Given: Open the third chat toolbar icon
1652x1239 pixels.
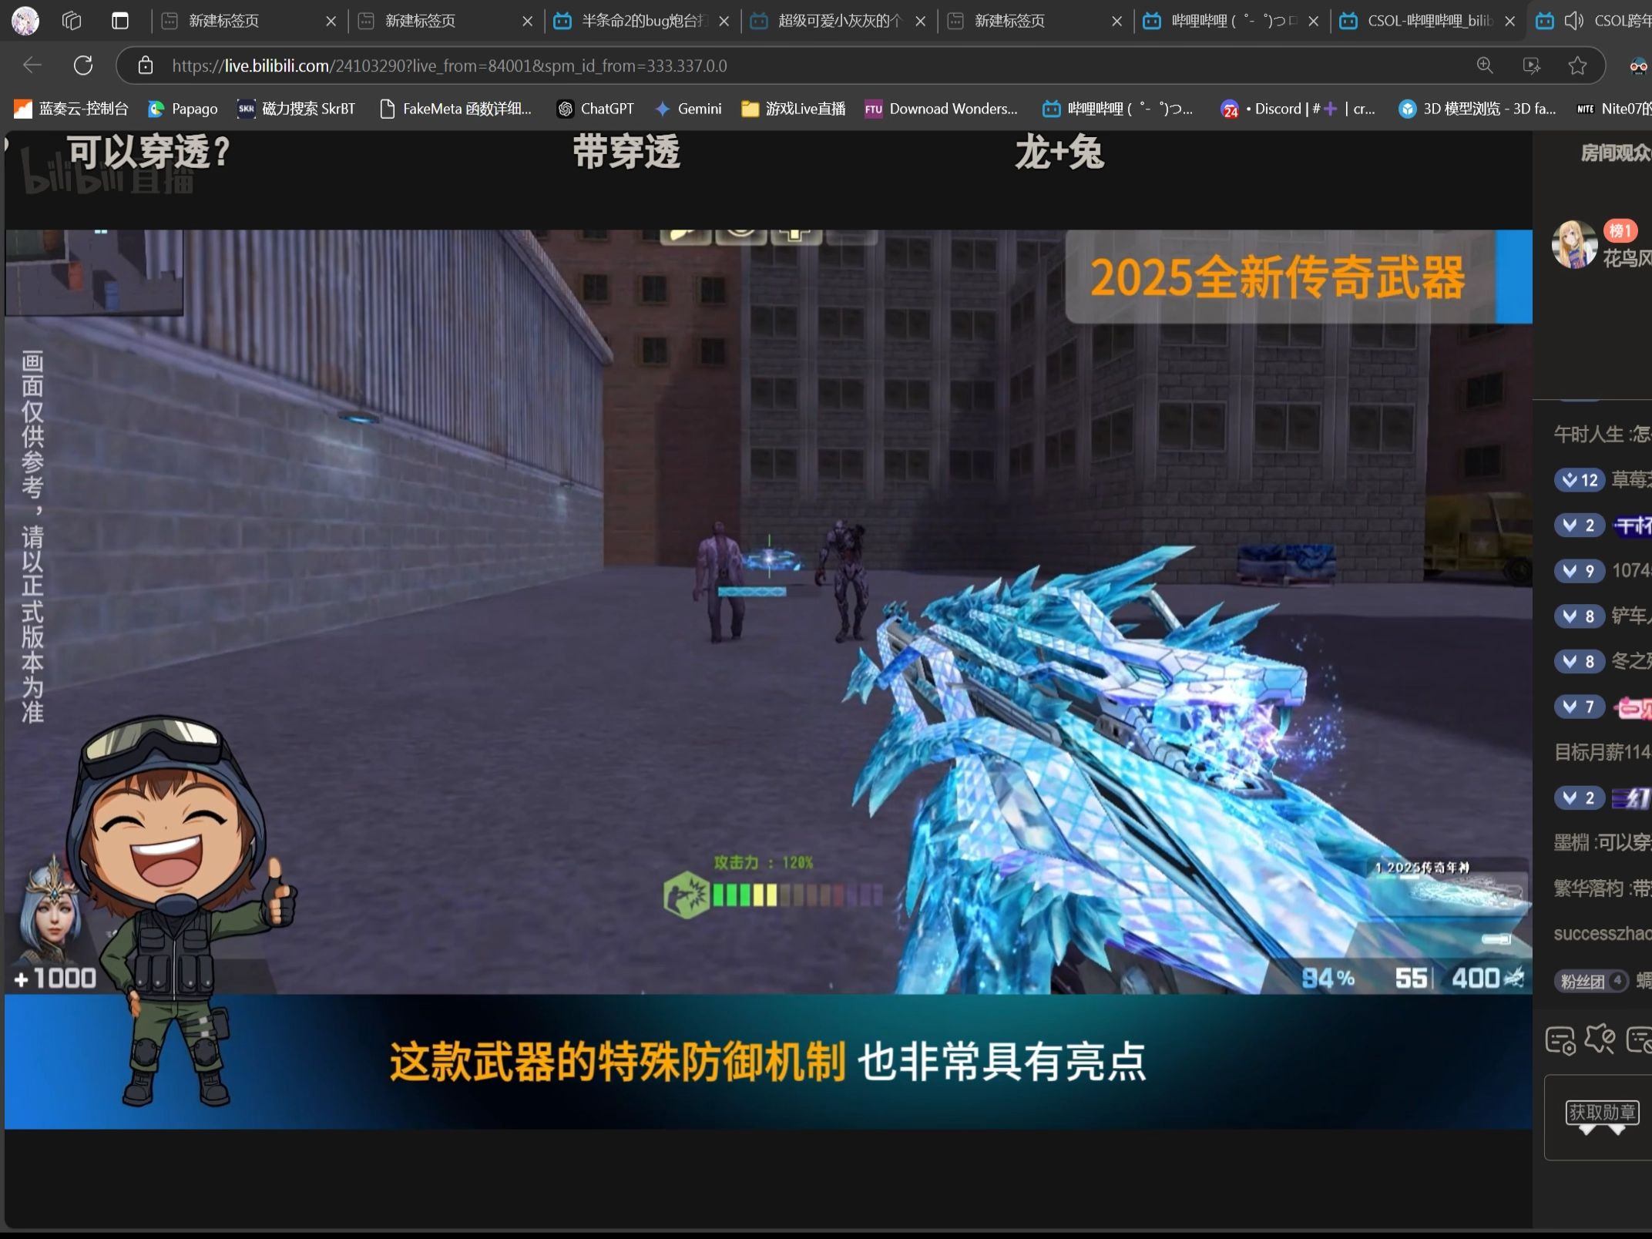Looking at the screenshot, I should click(1640, 1040).
